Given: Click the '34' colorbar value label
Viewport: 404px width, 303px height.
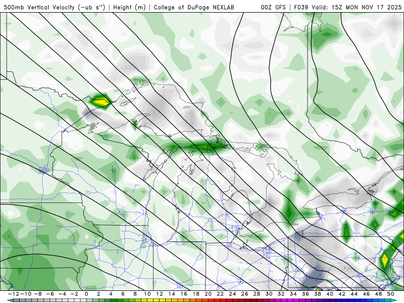Looking at the screenshot, I should [x=293, y=294].
